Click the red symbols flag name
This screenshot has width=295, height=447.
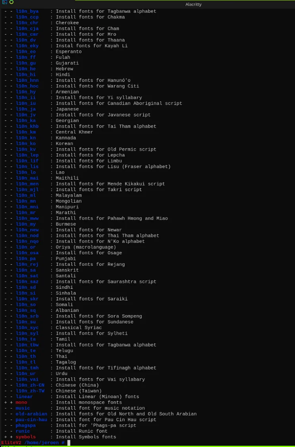coord(26,437)
